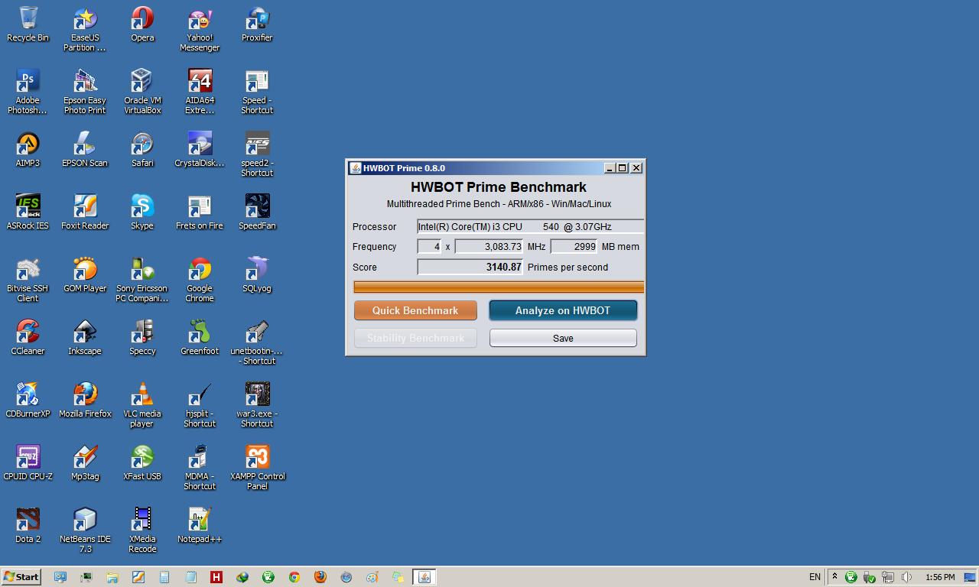
Task: Run the Quick Benchmark
Action: (x=415, y=310)
